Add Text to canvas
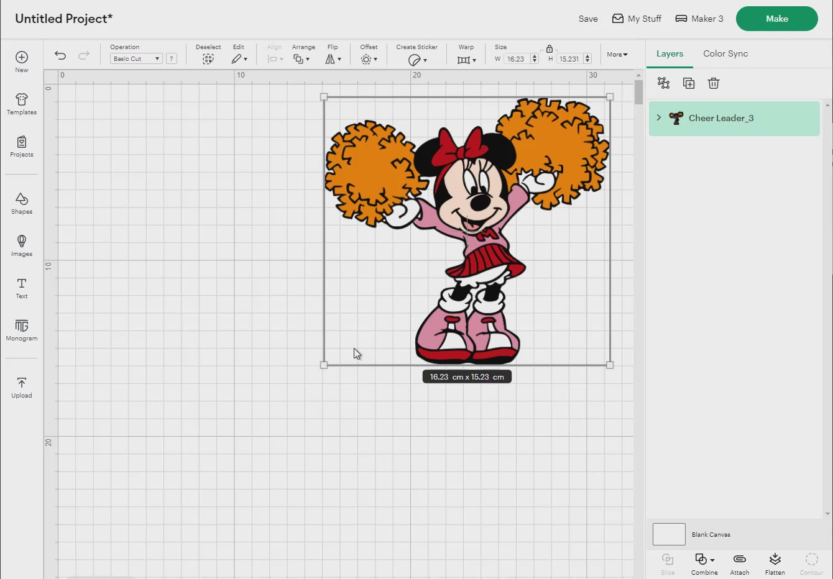Image resolution: width=833 pixels, height=579 pixels. [x=22, y=288]
